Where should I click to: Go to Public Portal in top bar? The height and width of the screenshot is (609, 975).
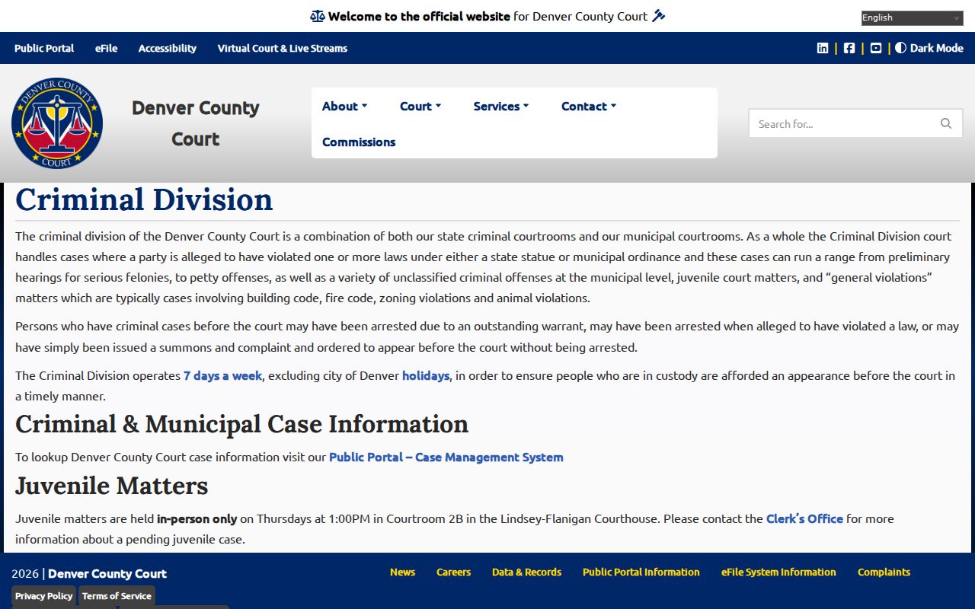click(x=44, y=48)
